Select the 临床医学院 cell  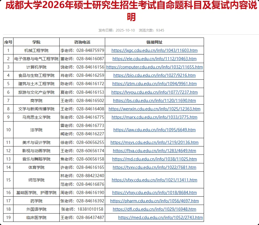point(36,218)
